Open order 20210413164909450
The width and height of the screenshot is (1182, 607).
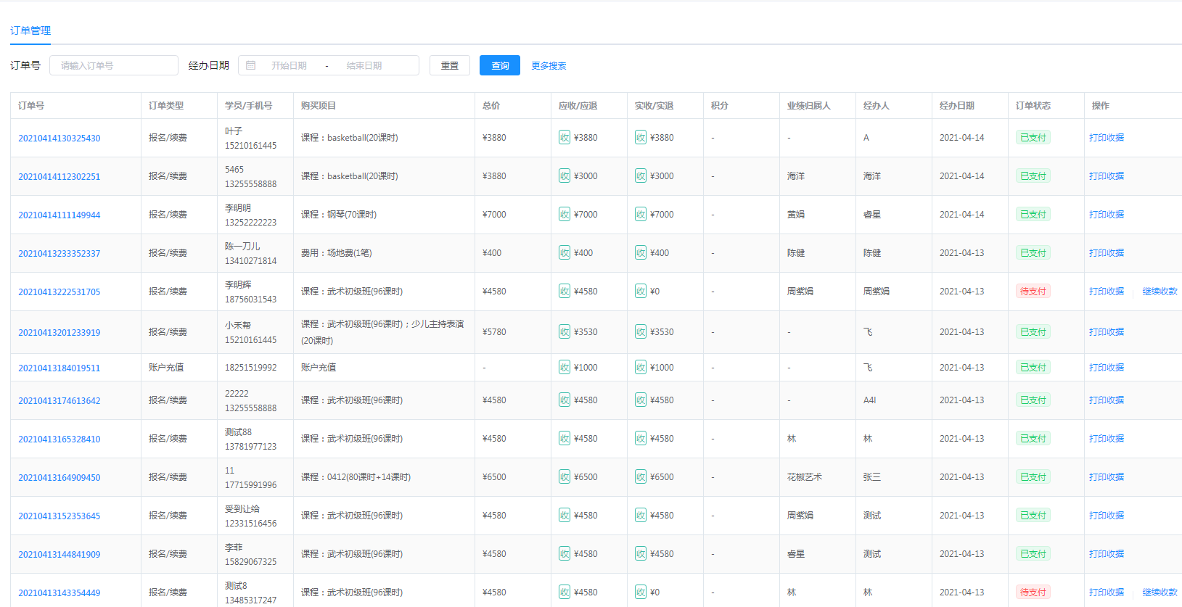pos(59,477)
